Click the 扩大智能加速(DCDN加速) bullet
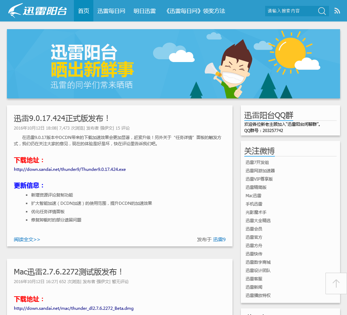Screen dimensions: 347x315 tap(92, 203)
